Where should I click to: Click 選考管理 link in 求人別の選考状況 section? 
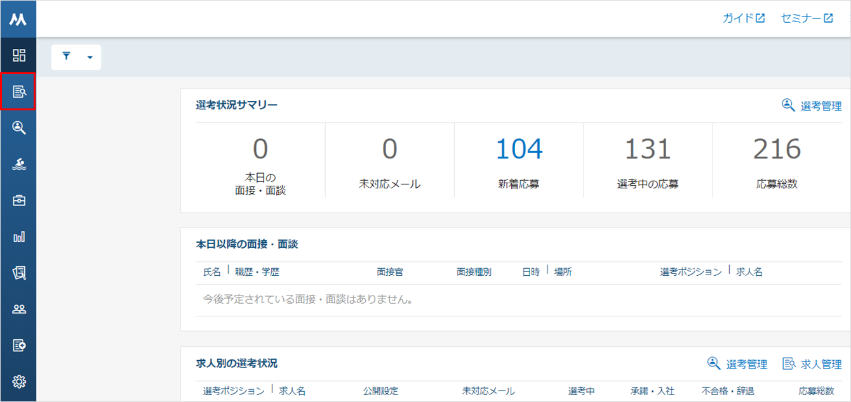(x=737, y=364)
